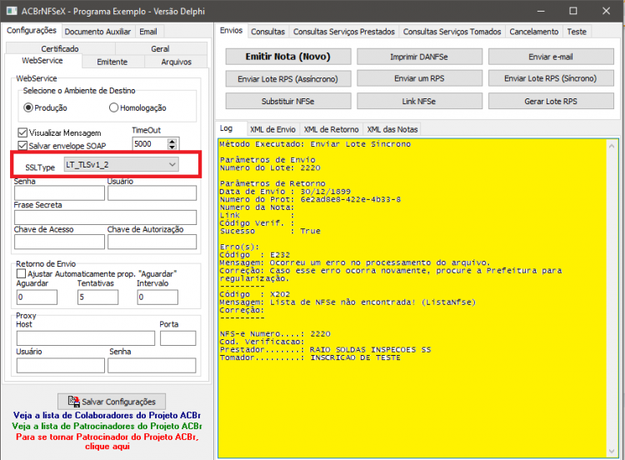Open the Colaboradores do Projeto ACBr link
Viewport: 625px width, 460px height.
pyautogui.click(x=107, y=415)
